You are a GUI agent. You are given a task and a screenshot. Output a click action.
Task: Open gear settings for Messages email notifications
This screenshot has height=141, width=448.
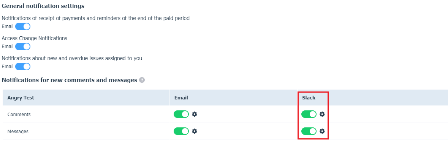click(195, 131)
